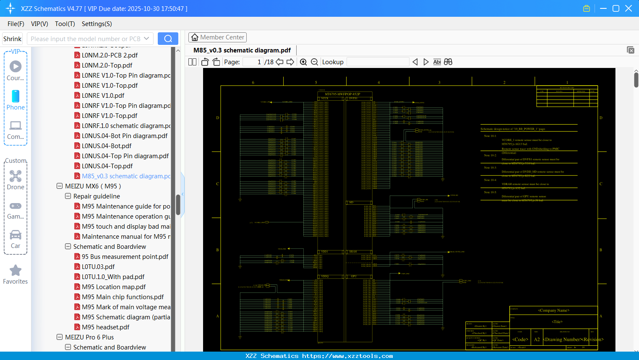
Task: Toggle whole-word match with the Abi icon
Action: (x=437, y=61)
